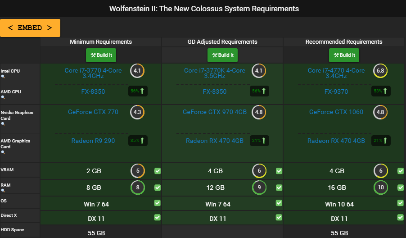Image resolution: width=406 pixels, height=238 pixels.
Task: Click the 56% up badge in Minimum column
Action: tap(138, 91)
